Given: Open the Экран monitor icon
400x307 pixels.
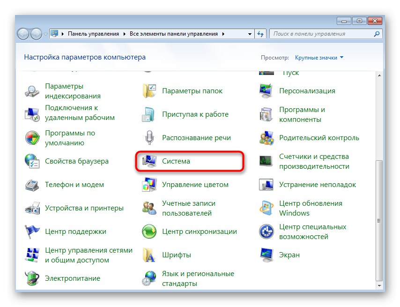Looking at the screenshot, I should point(266,255).
